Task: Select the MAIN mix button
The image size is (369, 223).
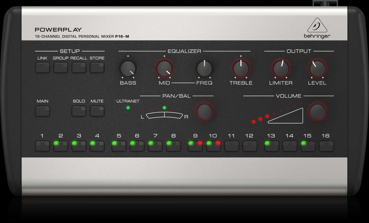Action: [42, 111]
